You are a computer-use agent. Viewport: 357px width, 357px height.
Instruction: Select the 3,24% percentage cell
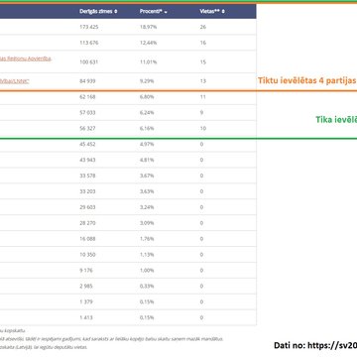click(x=147, y=207)
